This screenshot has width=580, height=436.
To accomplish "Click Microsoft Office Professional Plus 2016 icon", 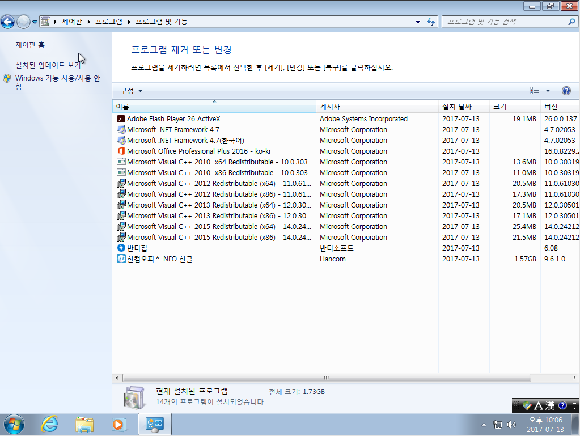I will tap(121, 151).
